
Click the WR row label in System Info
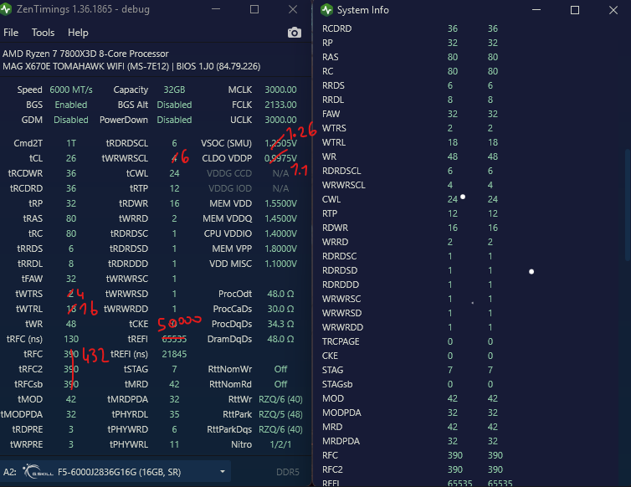tap(329, 157)
